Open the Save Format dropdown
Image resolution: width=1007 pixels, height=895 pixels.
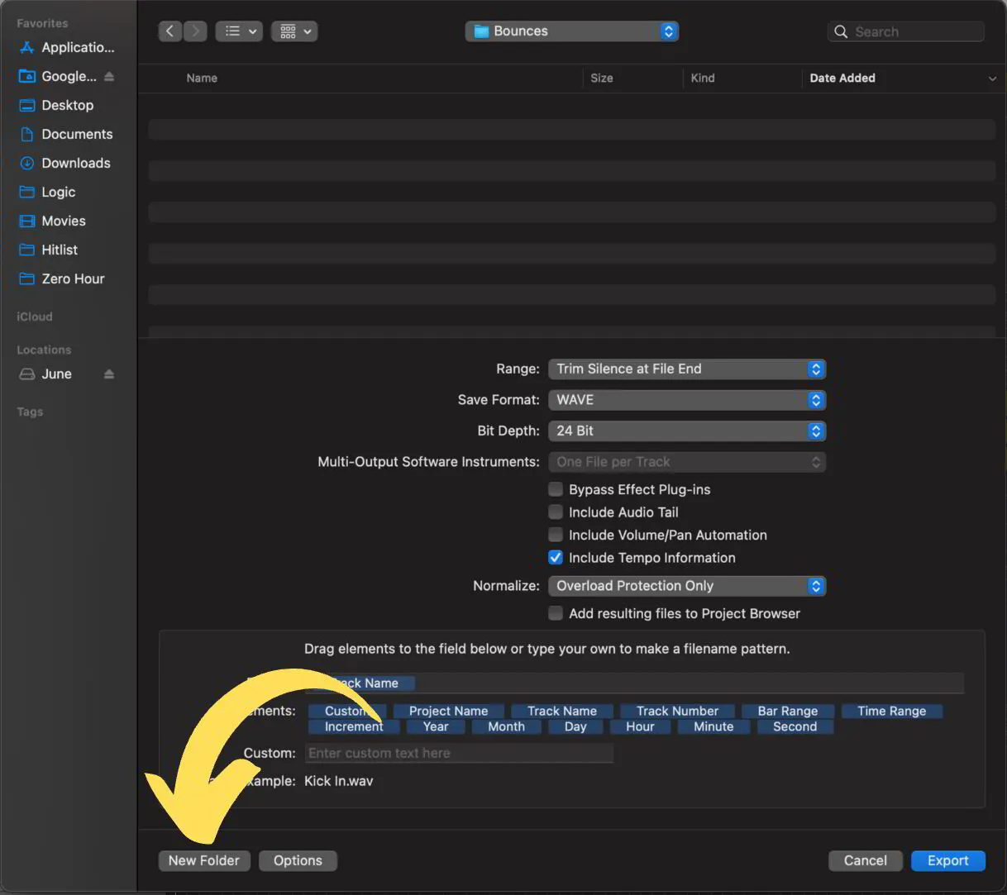click(687, 400)
